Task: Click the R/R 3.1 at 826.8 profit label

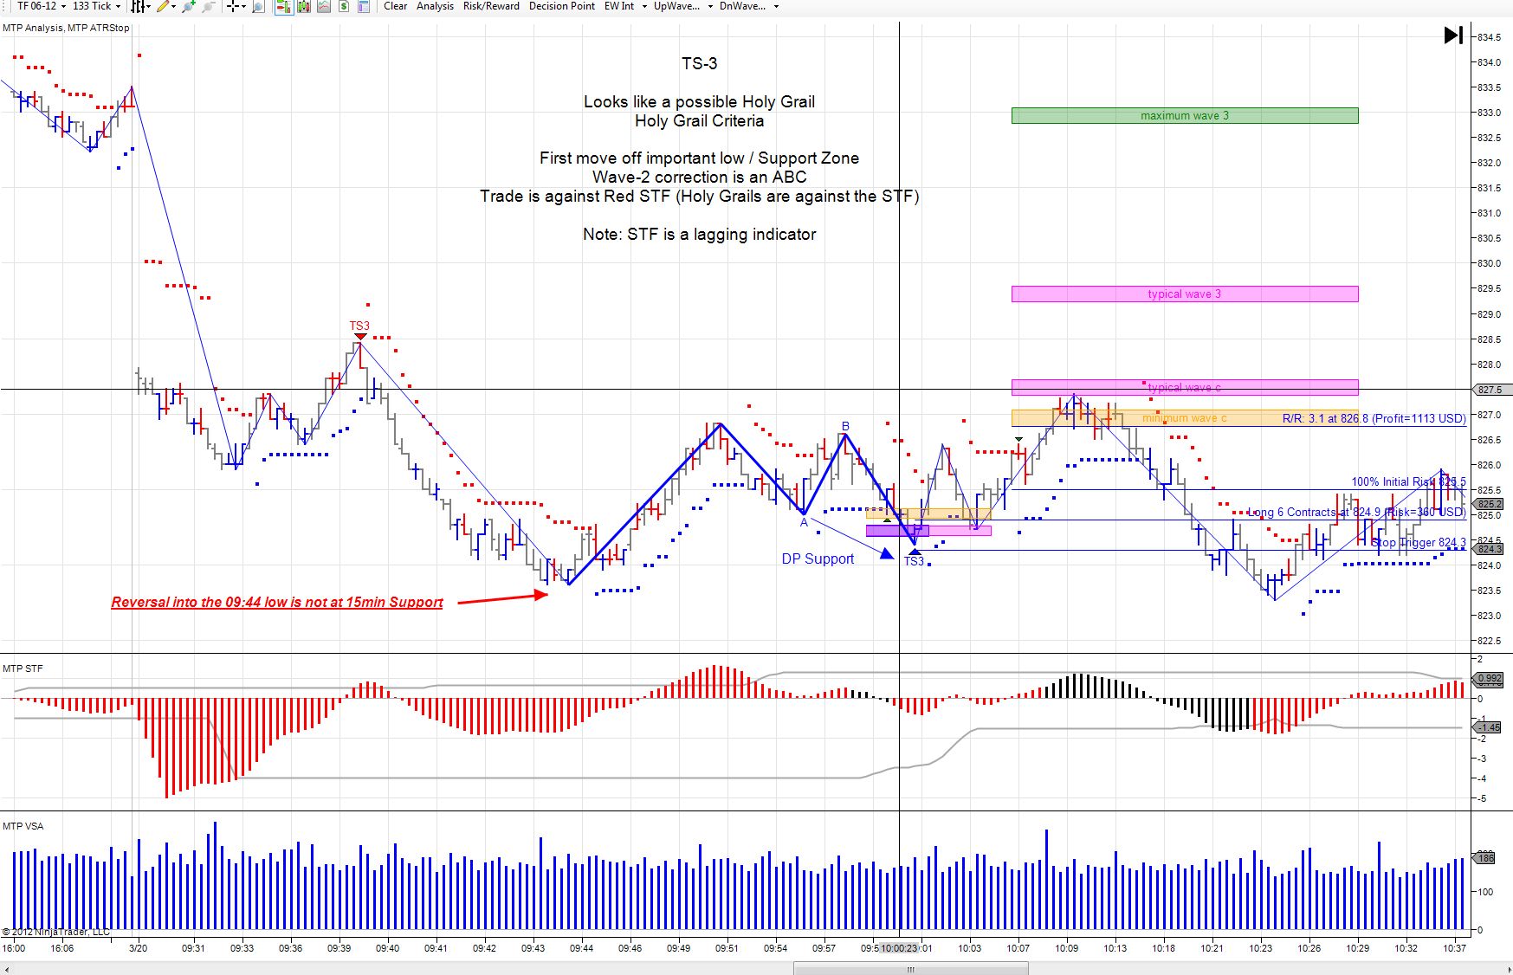Action: pos(1374,418)
